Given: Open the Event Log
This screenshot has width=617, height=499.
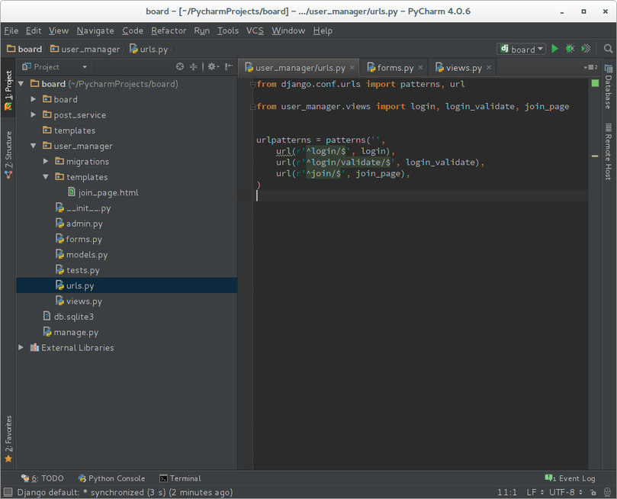Looking at the screenshot, I should click(x=570, y=478).
